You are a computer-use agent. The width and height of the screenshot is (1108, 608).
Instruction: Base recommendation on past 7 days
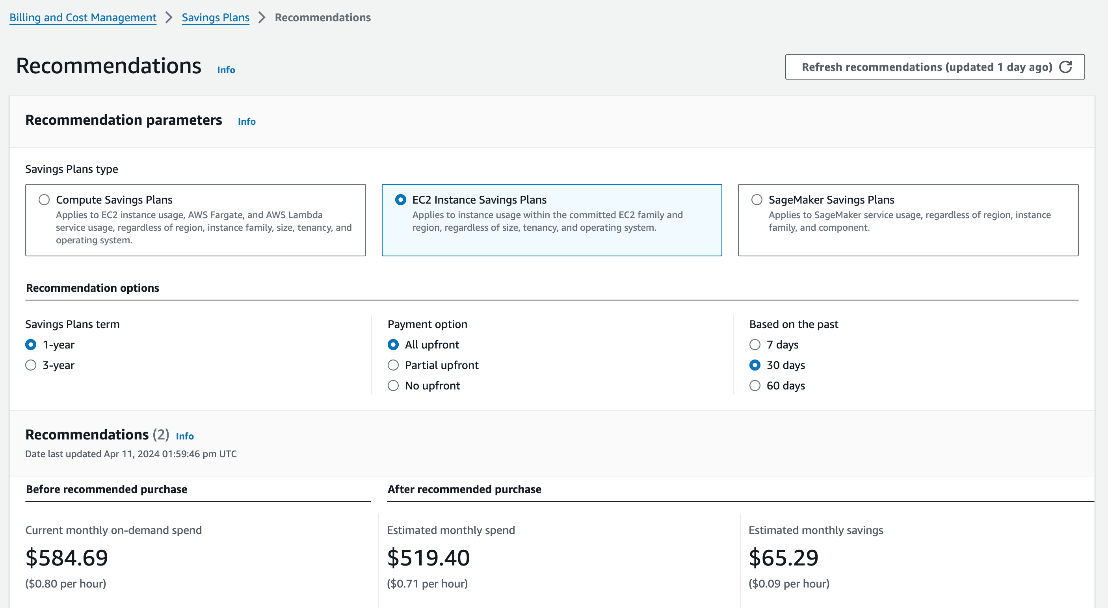click(755, 345)
